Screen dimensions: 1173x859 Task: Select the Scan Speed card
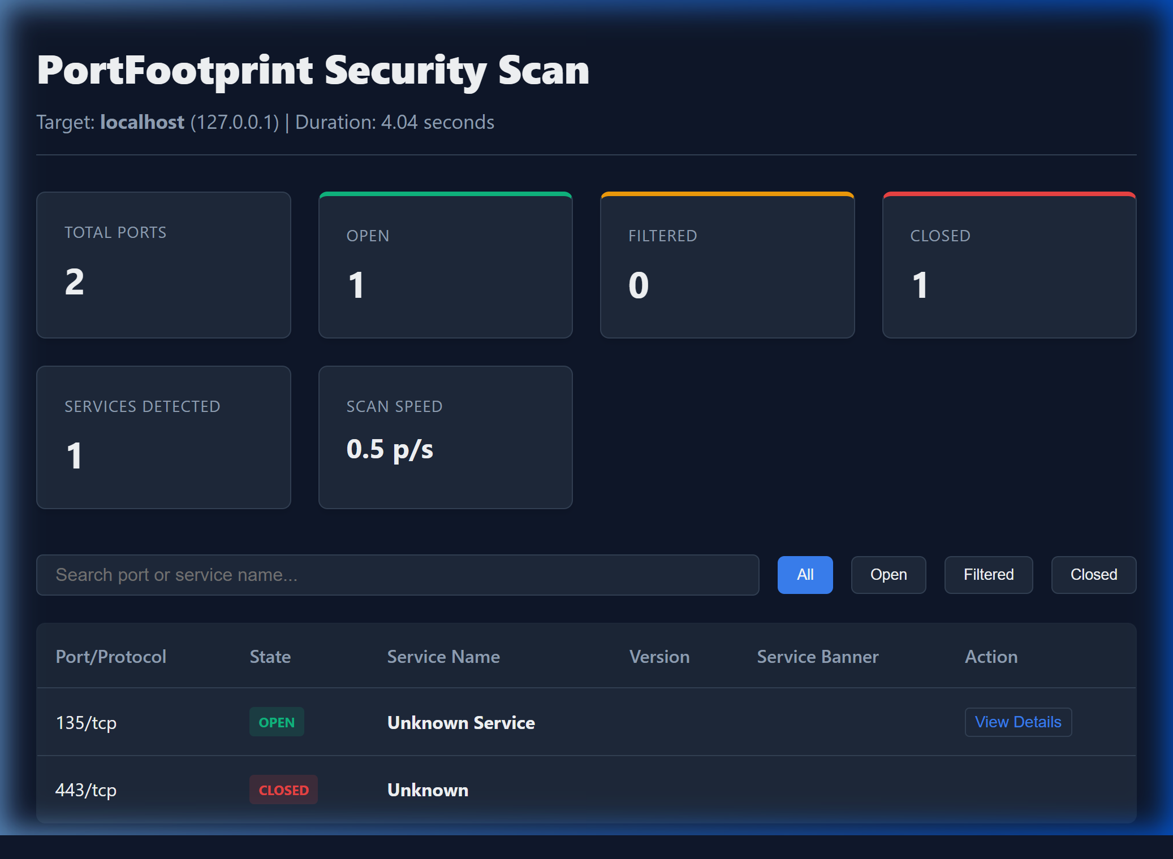(446, 437)
